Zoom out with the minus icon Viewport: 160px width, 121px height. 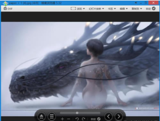(69, 119)
